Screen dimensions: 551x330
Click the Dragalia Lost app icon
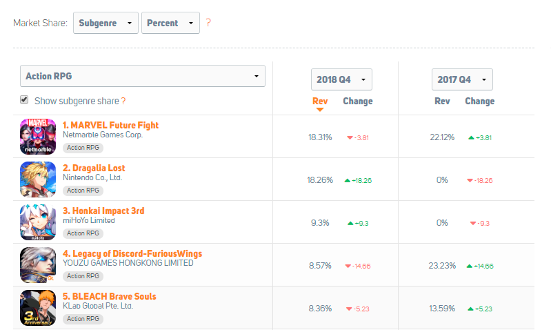[x=38, y=179]
